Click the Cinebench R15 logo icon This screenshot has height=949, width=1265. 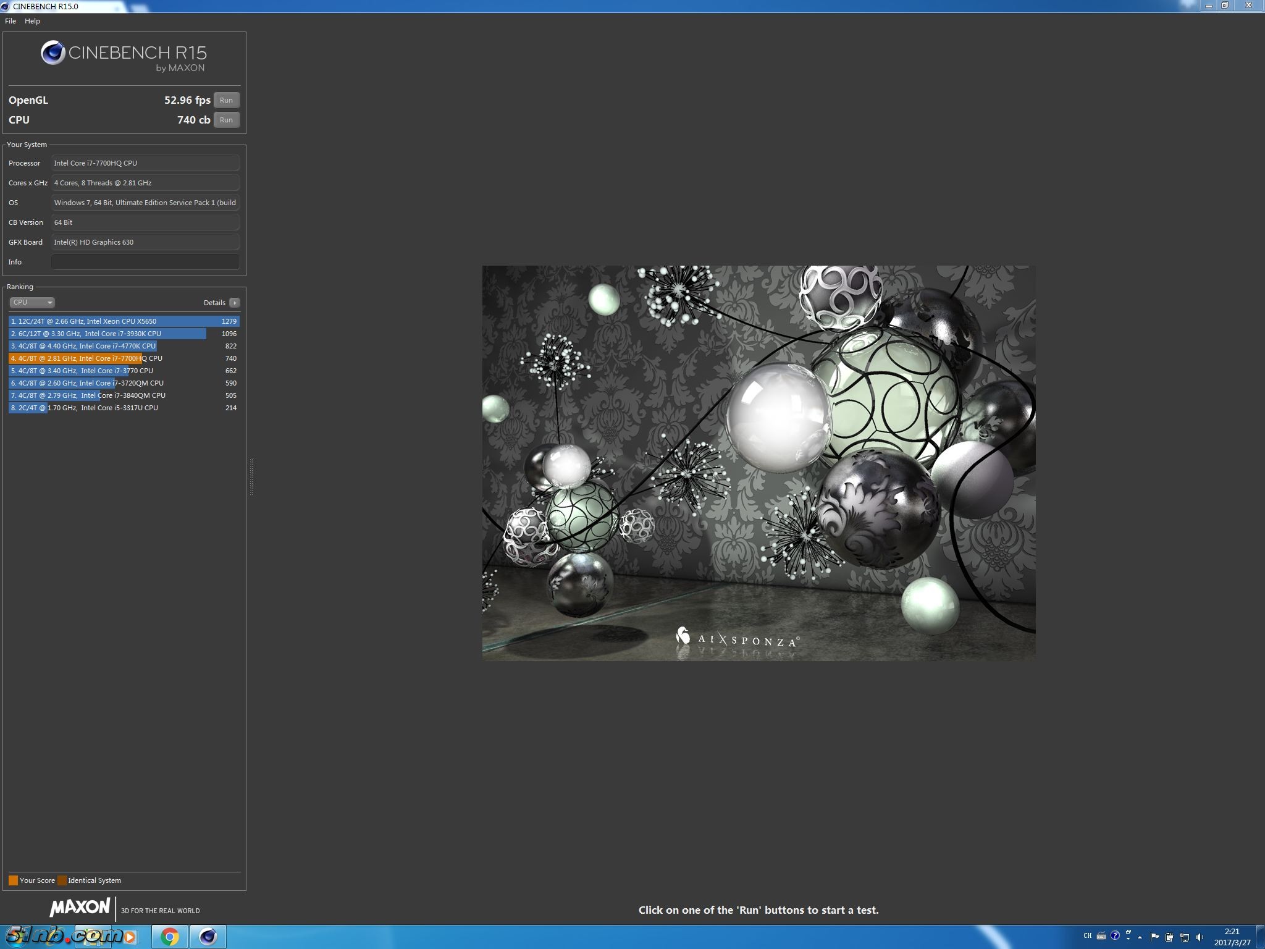coord(53,53)
